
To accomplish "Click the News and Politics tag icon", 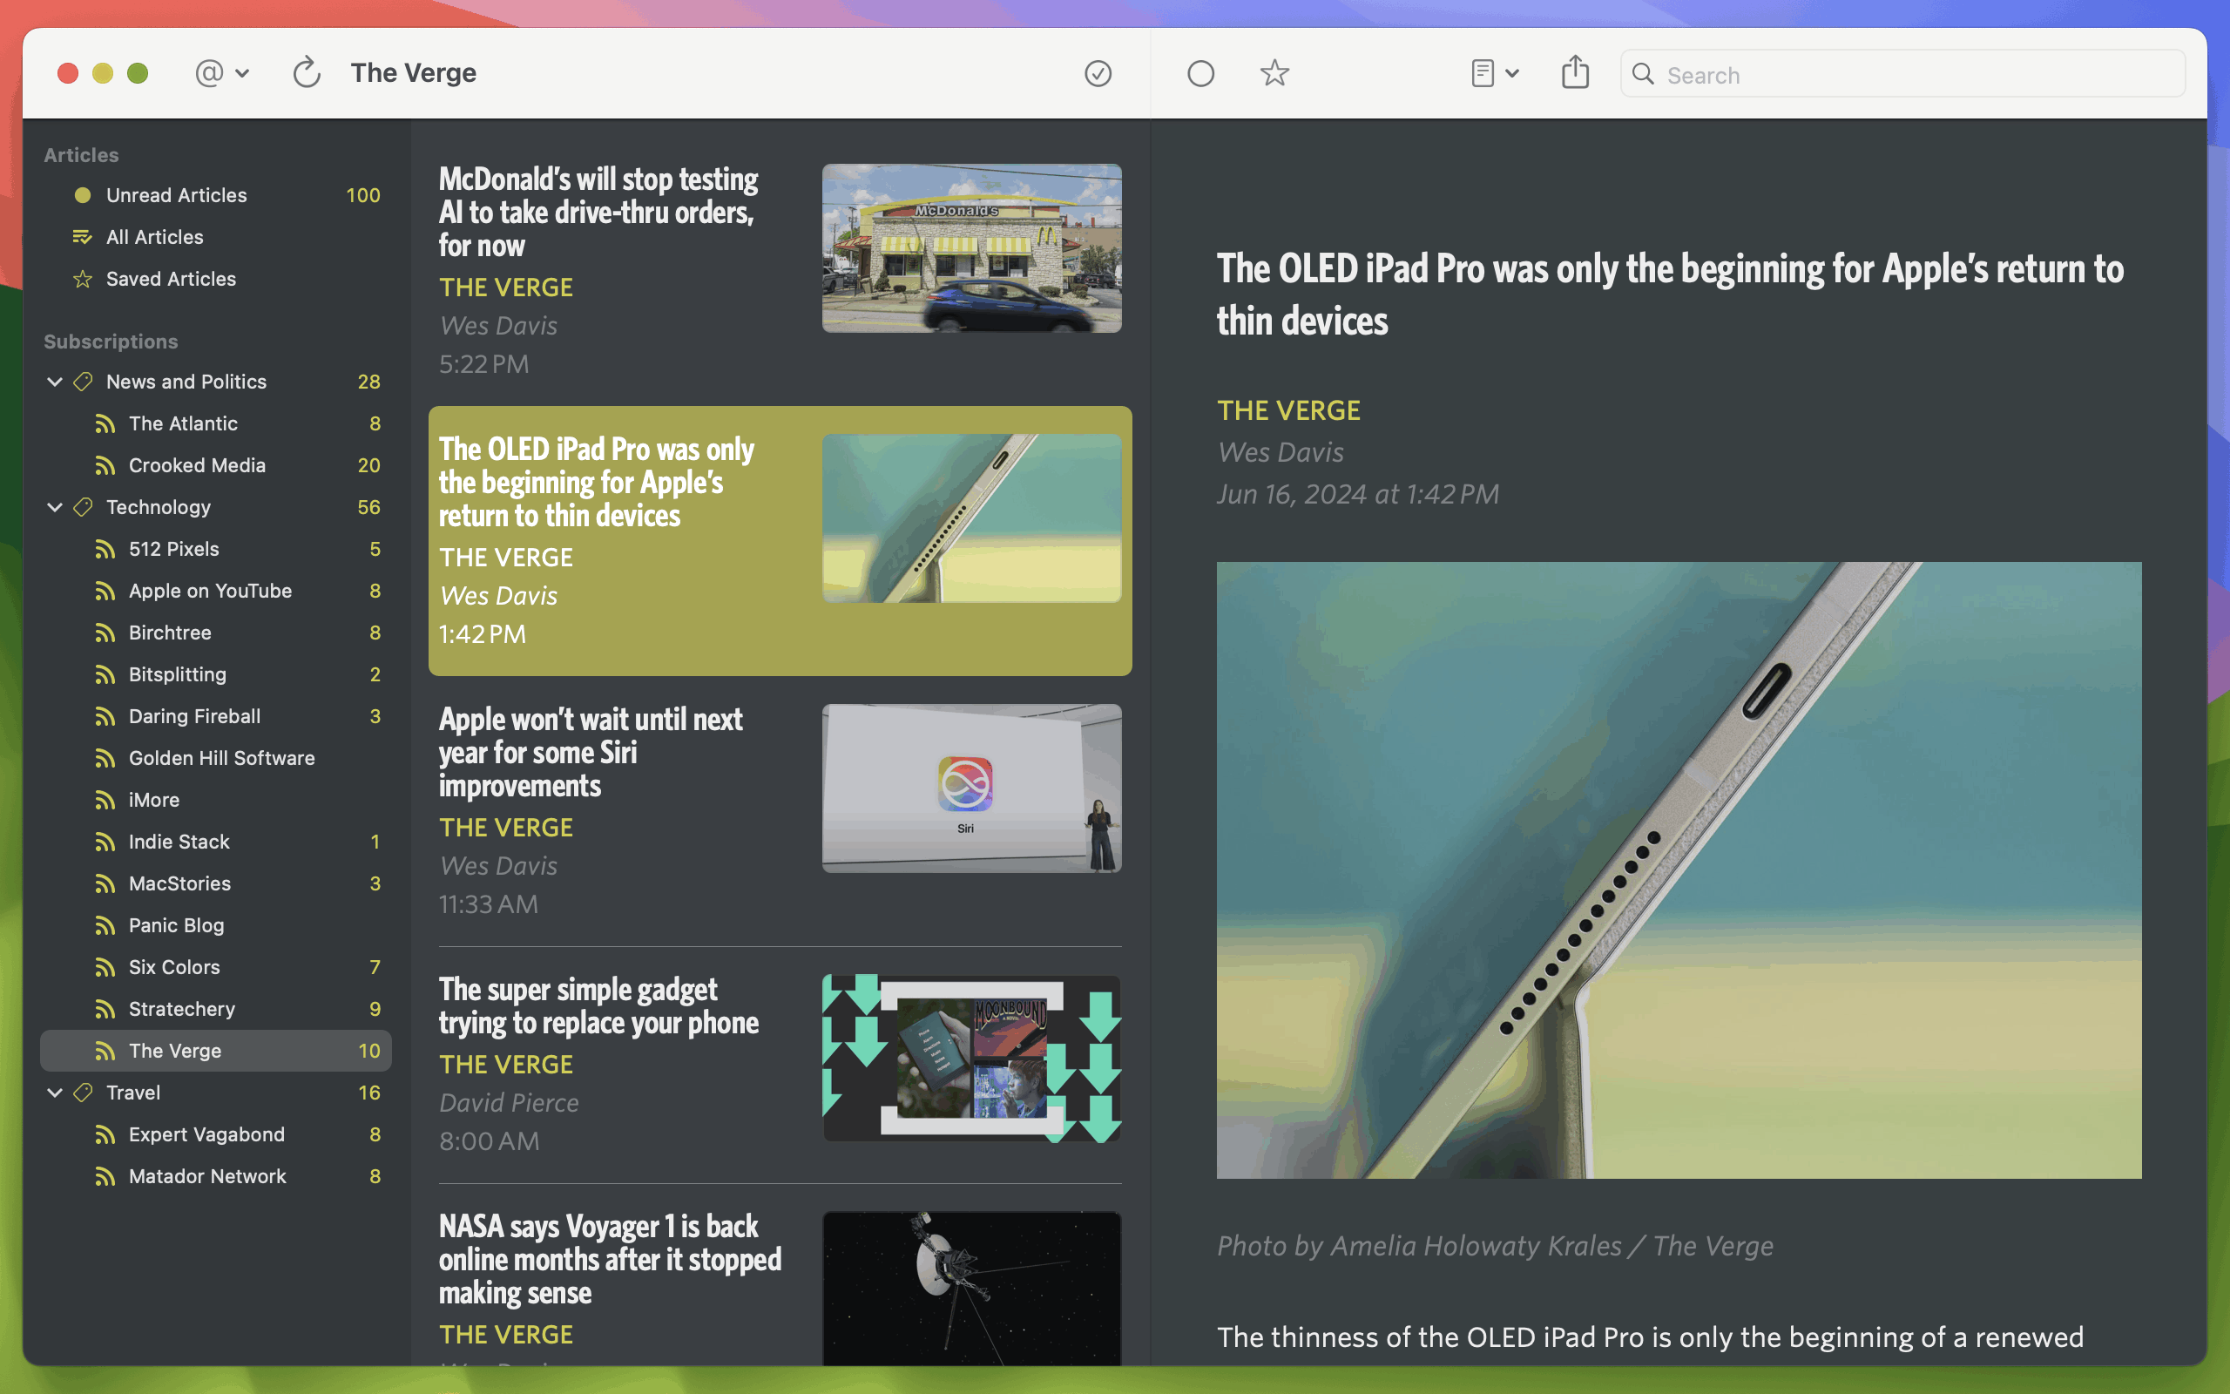I will (x=83, y=382).
